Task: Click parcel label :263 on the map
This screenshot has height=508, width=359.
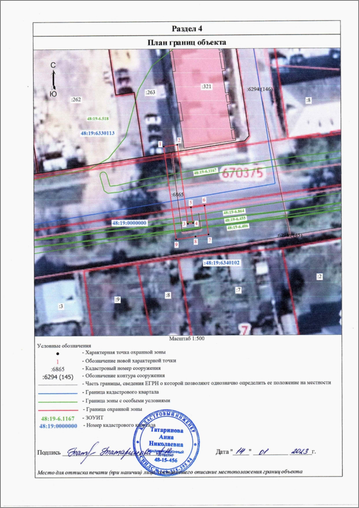Action: pos(150,92)
